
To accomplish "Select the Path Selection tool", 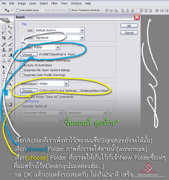I will pos(4,67).
